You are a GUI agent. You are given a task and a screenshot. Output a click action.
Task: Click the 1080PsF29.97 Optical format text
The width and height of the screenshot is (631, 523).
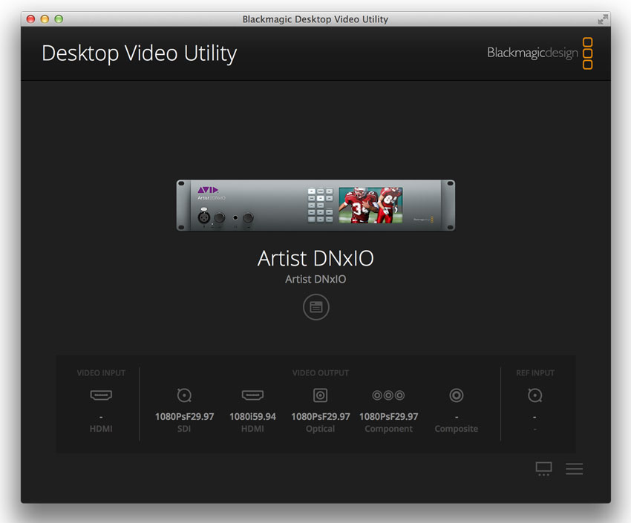coord(321,416)
